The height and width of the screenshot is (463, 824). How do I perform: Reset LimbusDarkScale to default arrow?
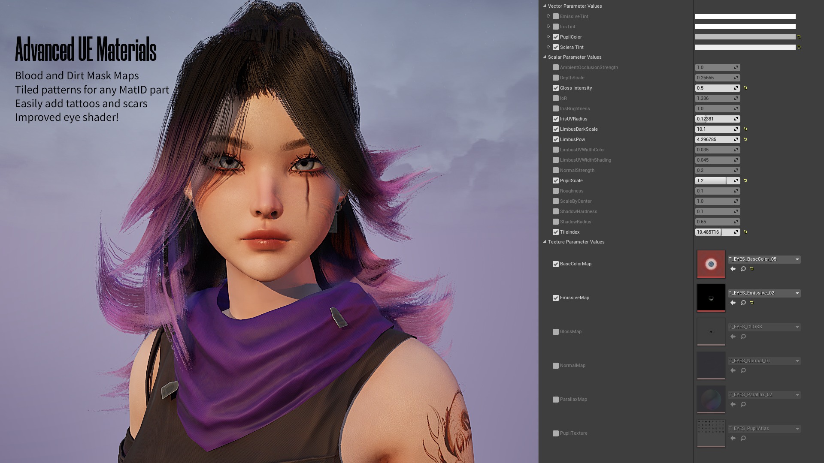point(745,129)
